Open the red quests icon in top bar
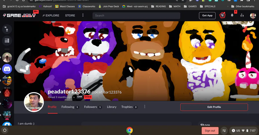259x135 pixels. (x=222, y=15)
